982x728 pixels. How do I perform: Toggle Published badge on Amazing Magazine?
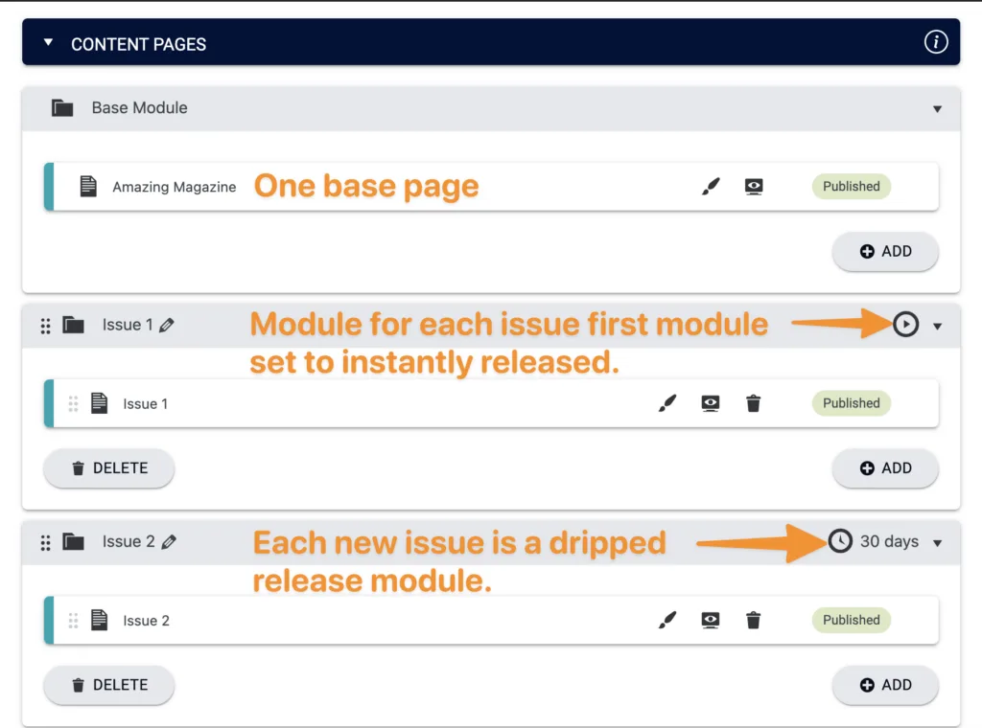[x=851, y=186]
